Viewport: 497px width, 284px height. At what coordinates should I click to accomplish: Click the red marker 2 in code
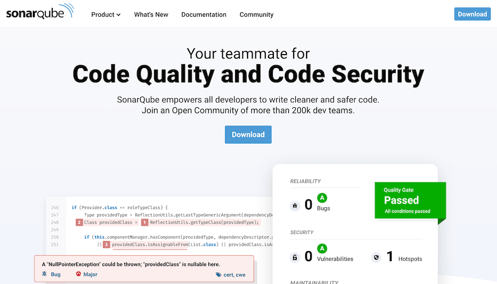point(79,222)
